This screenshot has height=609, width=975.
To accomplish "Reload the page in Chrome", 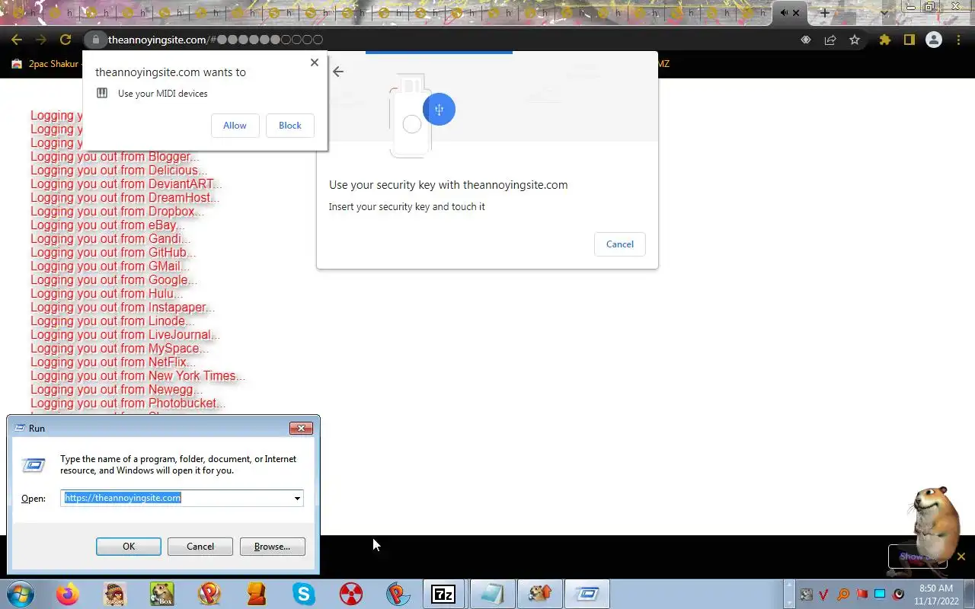I will click(x=66, y=40).
